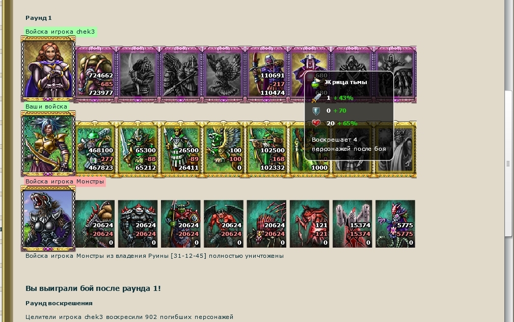Click the monster naga unit with 5775

395,224
